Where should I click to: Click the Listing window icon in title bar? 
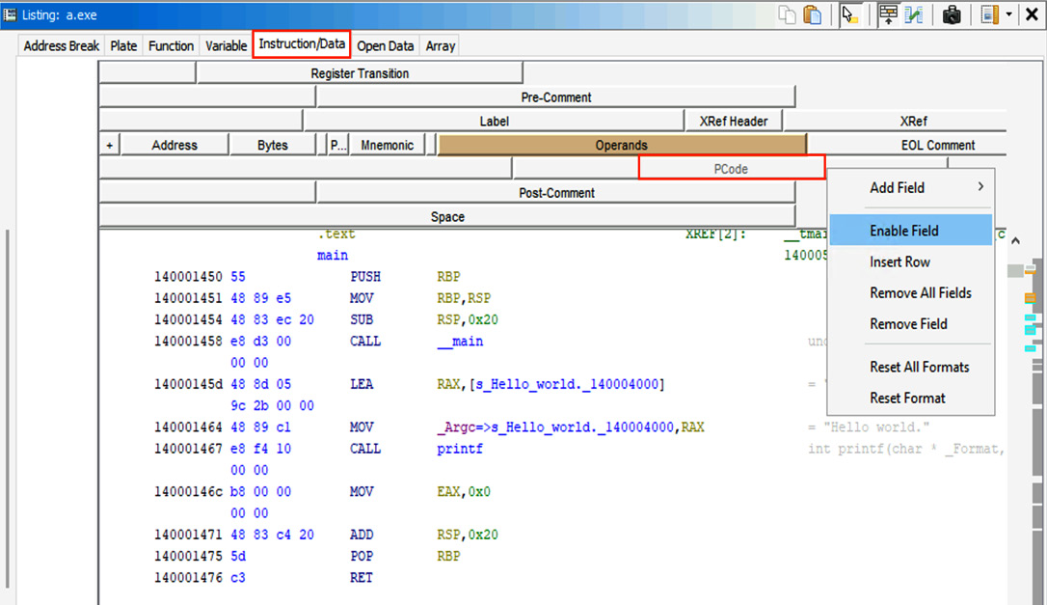[10, 14]
